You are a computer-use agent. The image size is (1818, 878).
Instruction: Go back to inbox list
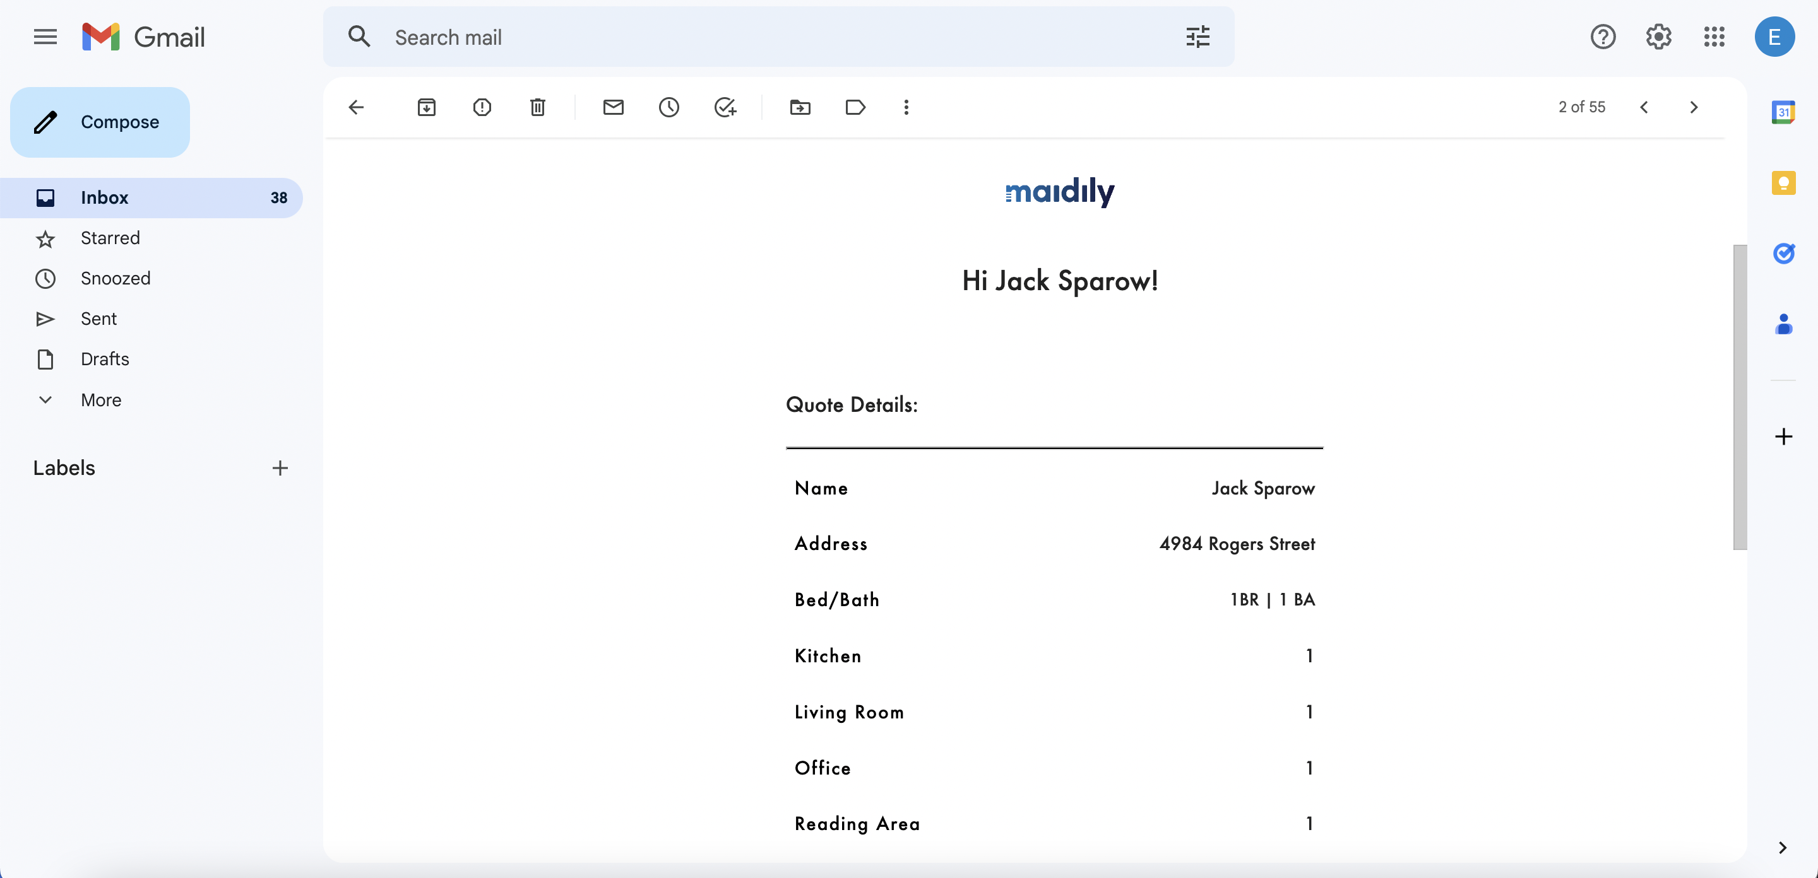pyautogui.click(x=357, y=107)
